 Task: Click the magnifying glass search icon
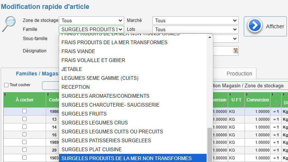(9, 24)
